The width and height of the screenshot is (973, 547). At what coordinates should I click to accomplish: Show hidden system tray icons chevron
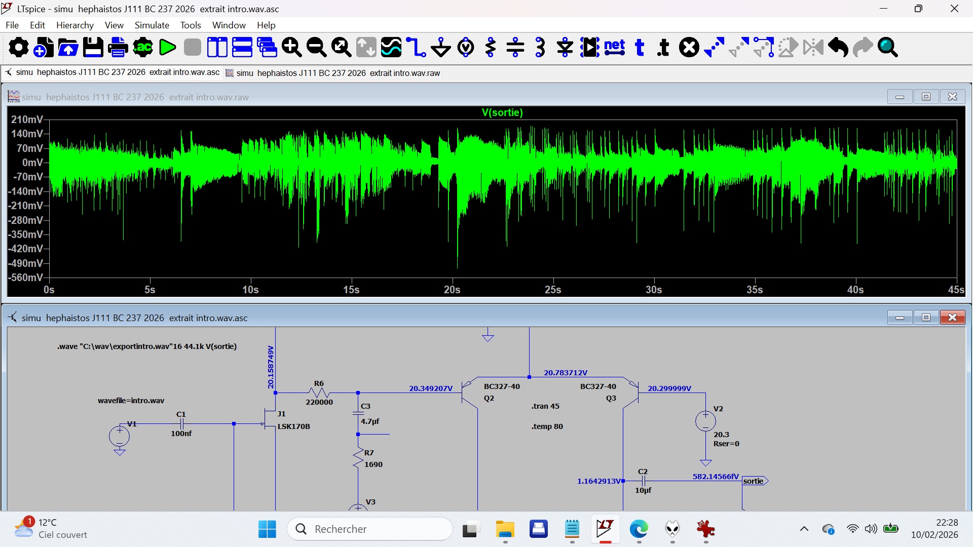coord(804,529)
